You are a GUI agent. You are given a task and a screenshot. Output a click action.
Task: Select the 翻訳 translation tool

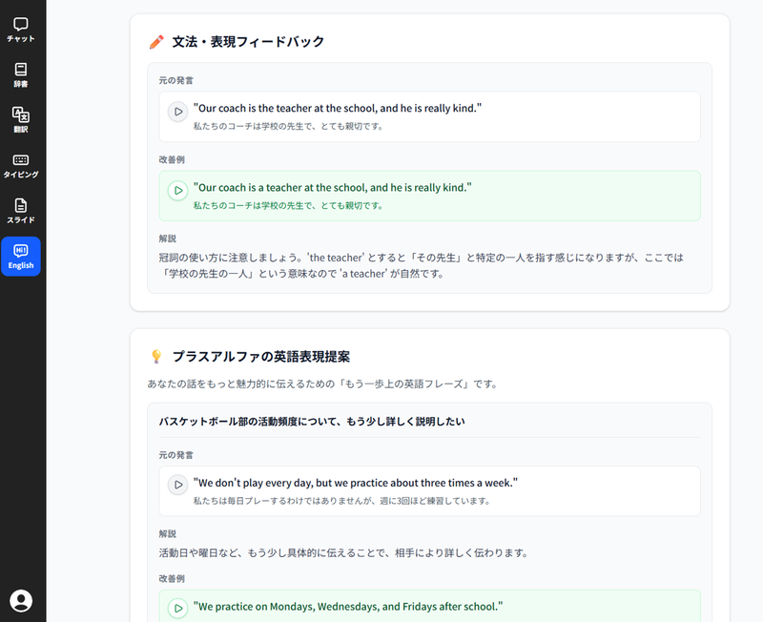pyautogui.click(x=21, y=122)
